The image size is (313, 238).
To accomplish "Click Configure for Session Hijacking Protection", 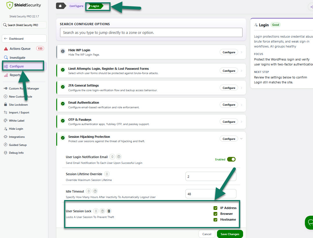I will (229, 139).
